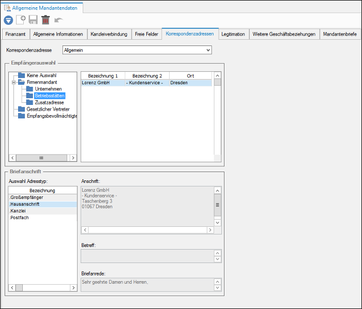
Task: Click left arrow of tree horizontal scrollbar
Action: tap(12, 158)
